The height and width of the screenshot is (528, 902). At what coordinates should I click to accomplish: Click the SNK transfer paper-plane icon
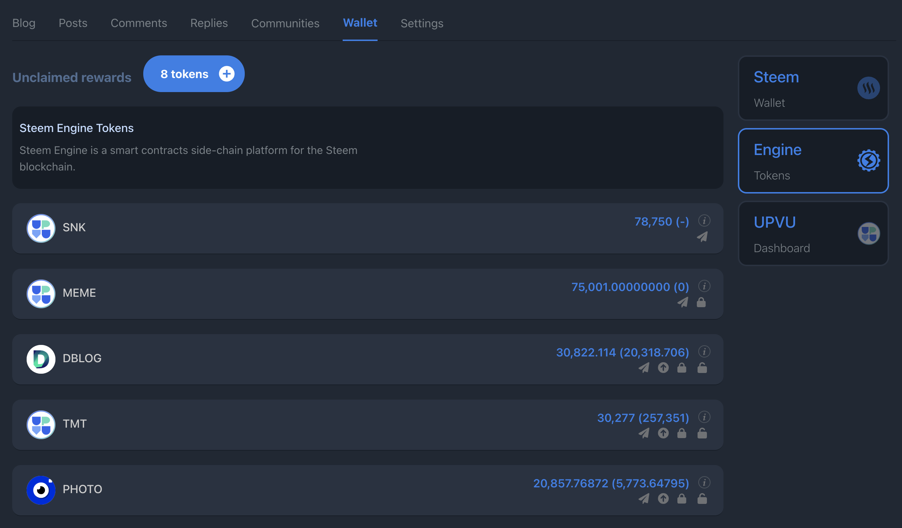[x=702, y=237]
